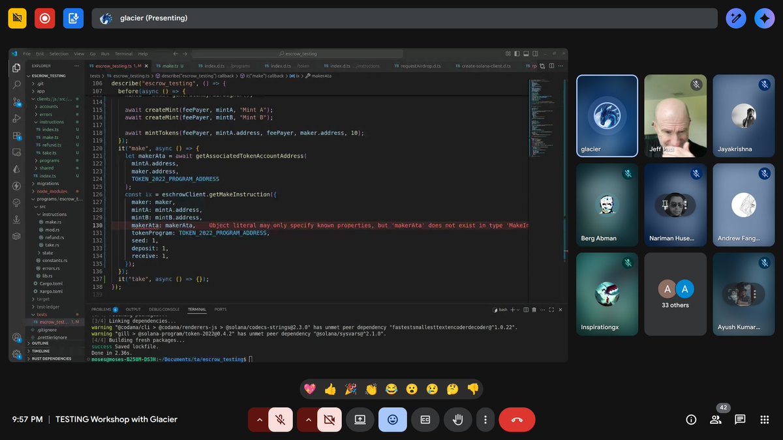783x440 pixels.
Task: Open meeting details info icon
Action: click(691, 420)
